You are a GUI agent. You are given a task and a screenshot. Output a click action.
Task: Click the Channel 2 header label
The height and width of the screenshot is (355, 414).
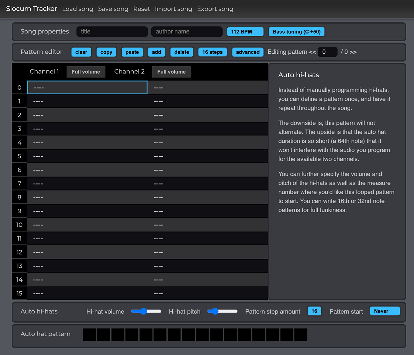click(x=129, y=71)
